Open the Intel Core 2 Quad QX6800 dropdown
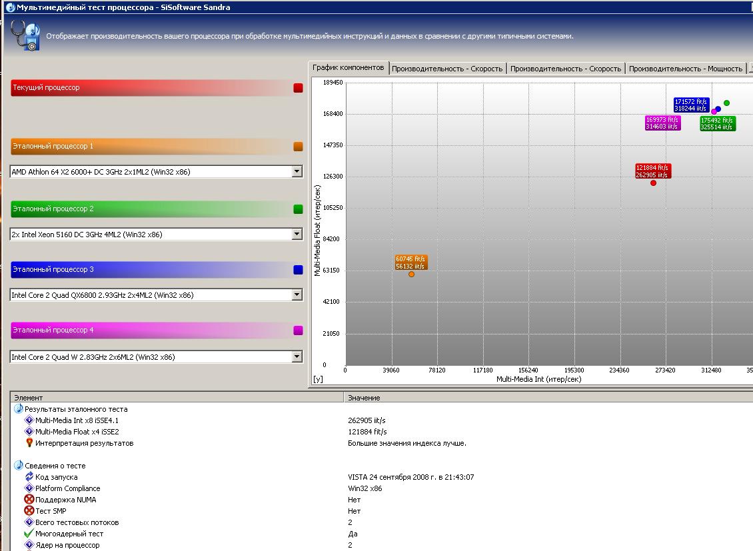The image size is (753, 551). click(297, 294)
